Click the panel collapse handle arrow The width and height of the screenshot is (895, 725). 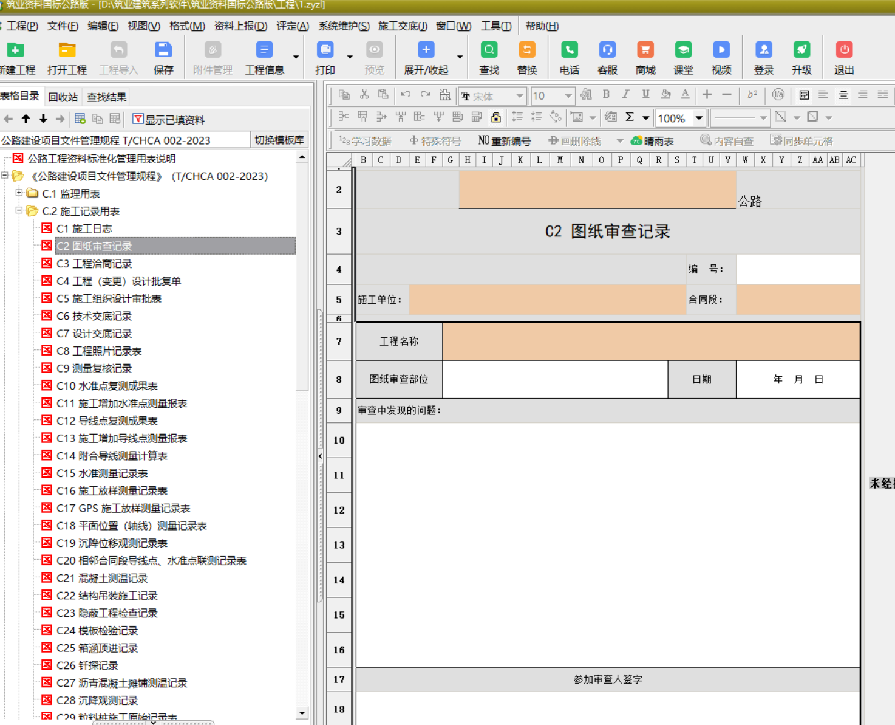click(x=320, y=456)
